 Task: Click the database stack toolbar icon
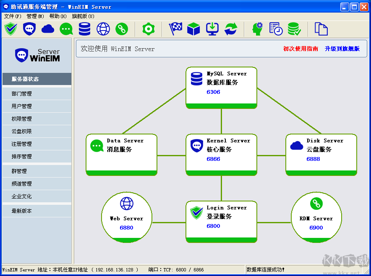point(85,29)
